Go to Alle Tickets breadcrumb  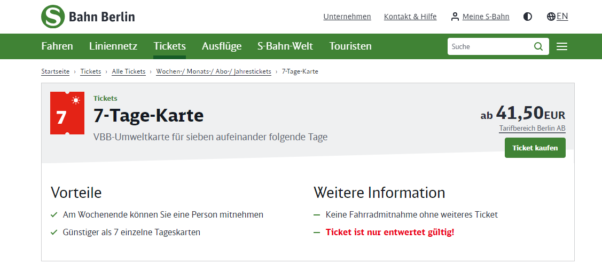tap(129, 71)
